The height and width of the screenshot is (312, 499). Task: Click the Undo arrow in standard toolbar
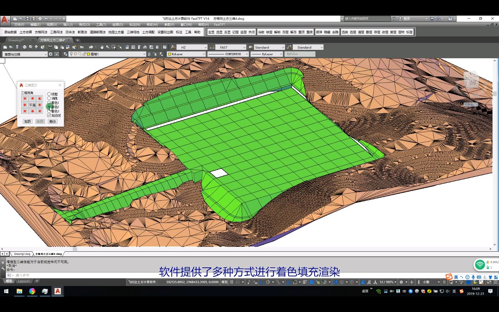click(82, 47)
